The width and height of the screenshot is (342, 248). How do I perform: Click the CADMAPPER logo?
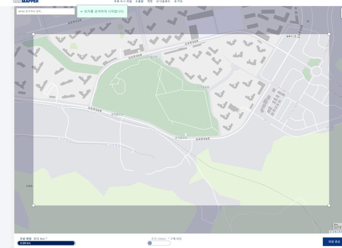[x=26, y=1]
